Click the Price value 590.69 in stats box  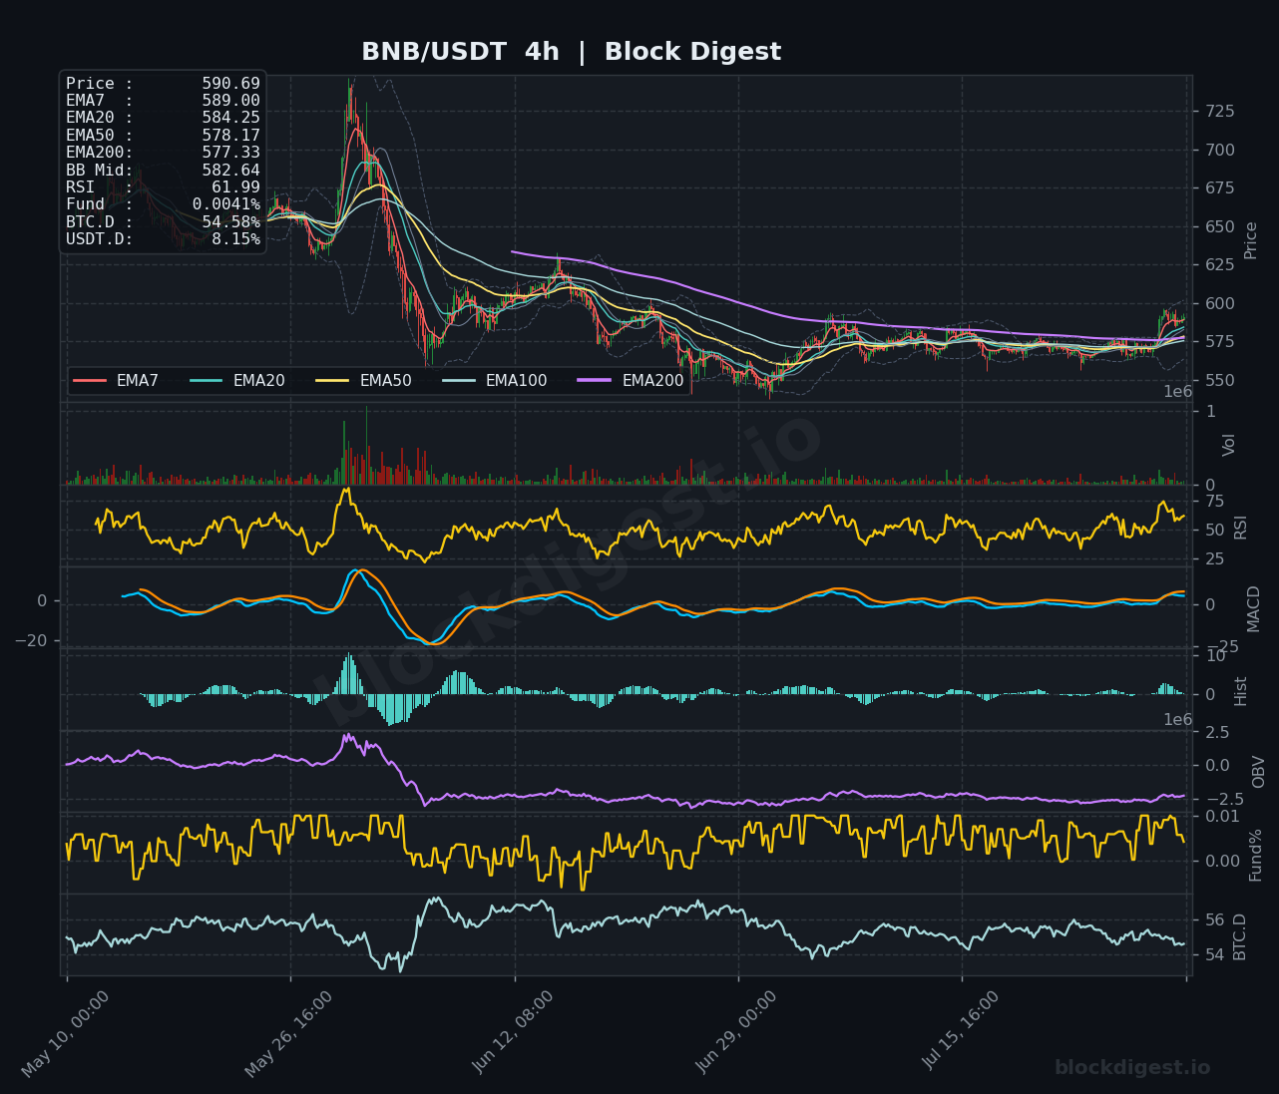click(x=230, y=84)
